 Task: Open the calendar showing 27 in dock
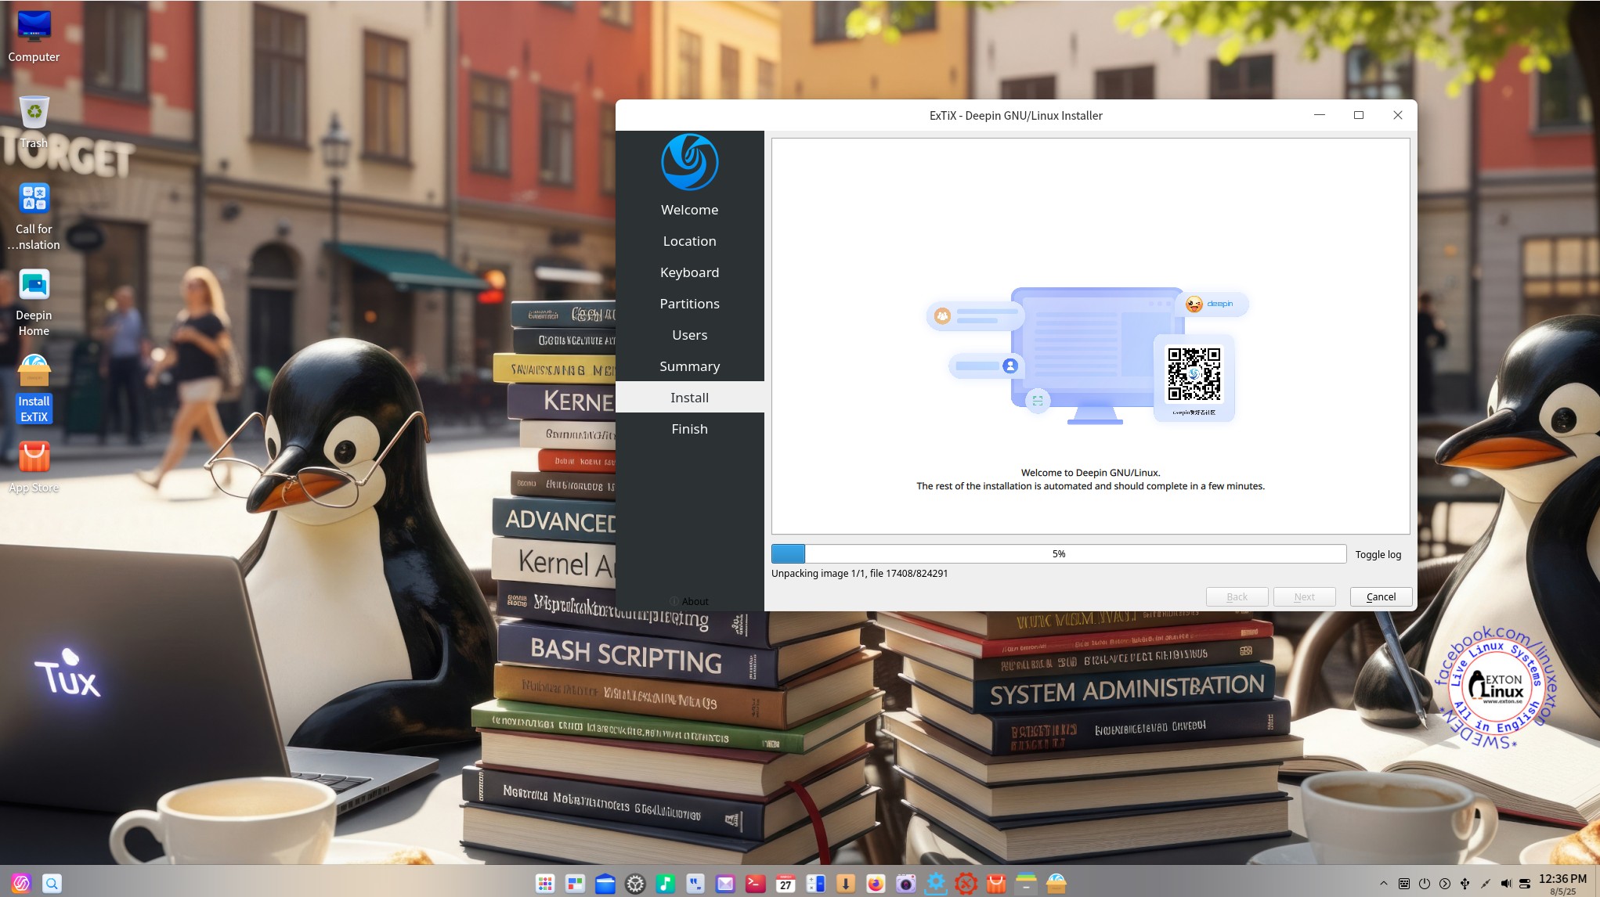click(786, 884)
